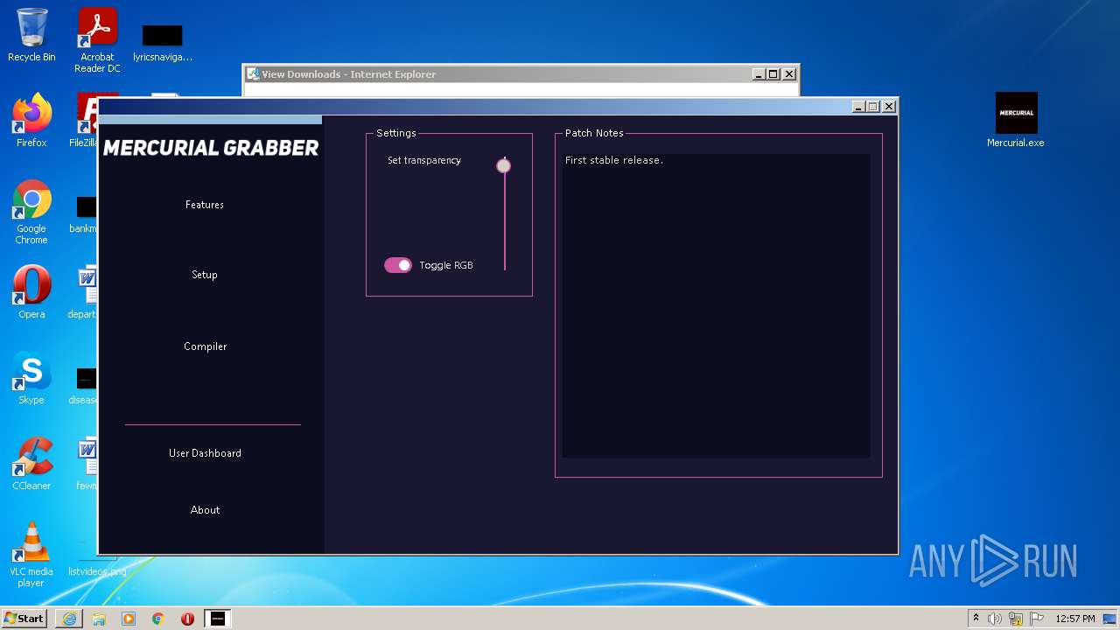Screen dimensions: 1120x630
Task: Close the Mercurial Grabber window
Action: [x=889, y=107]
